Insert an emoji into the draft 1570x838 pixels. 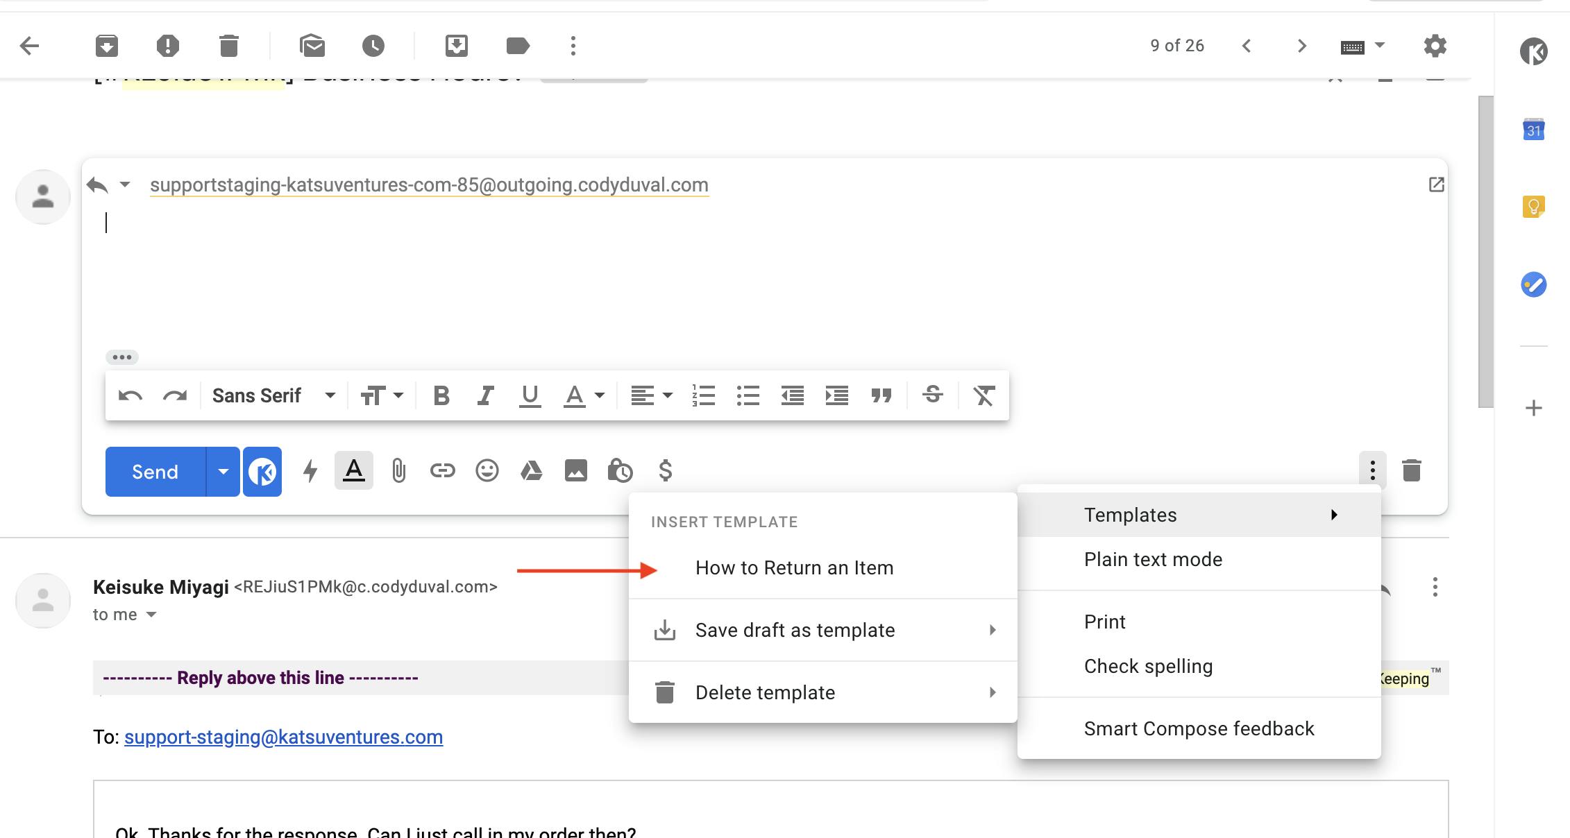[x=487, y=471]
